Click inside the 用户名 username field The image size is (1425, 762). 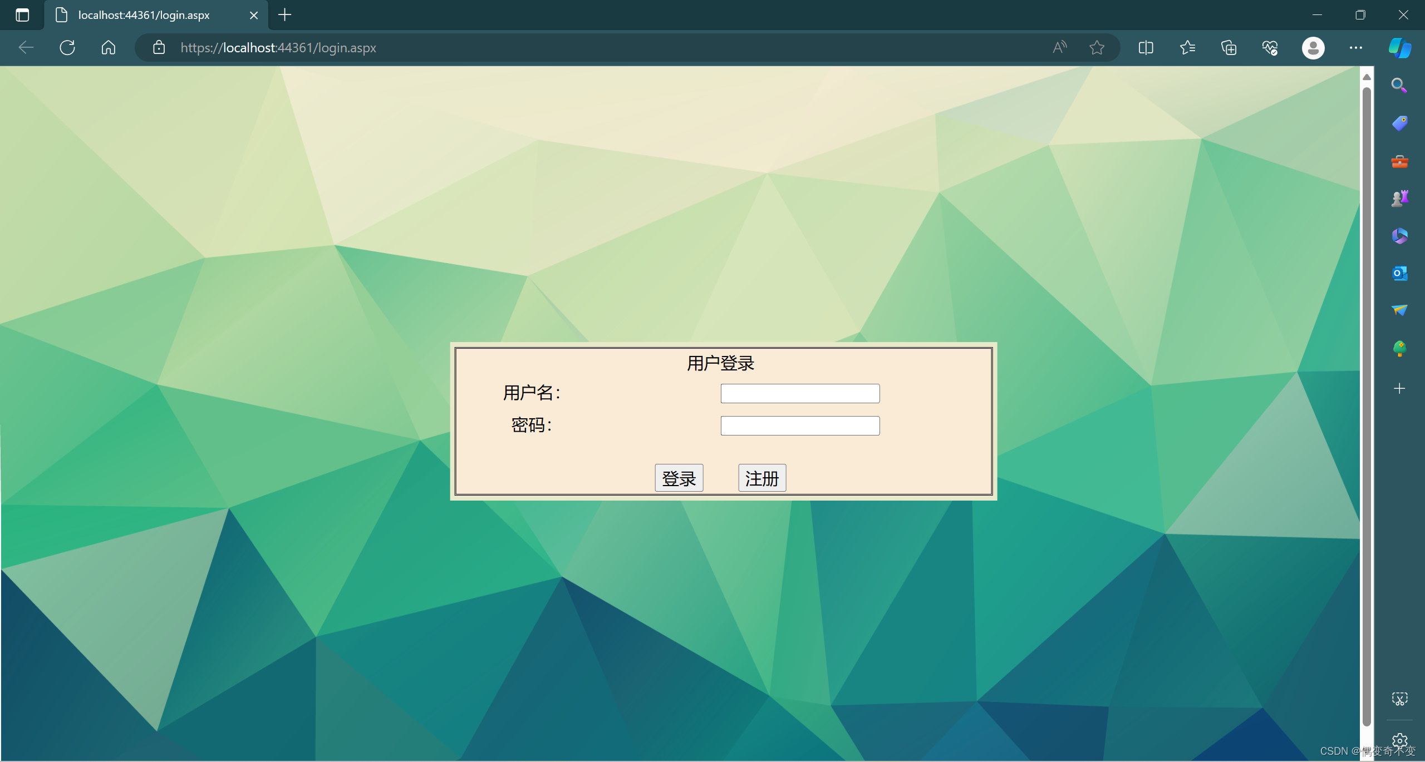click(x=799, y=393)
